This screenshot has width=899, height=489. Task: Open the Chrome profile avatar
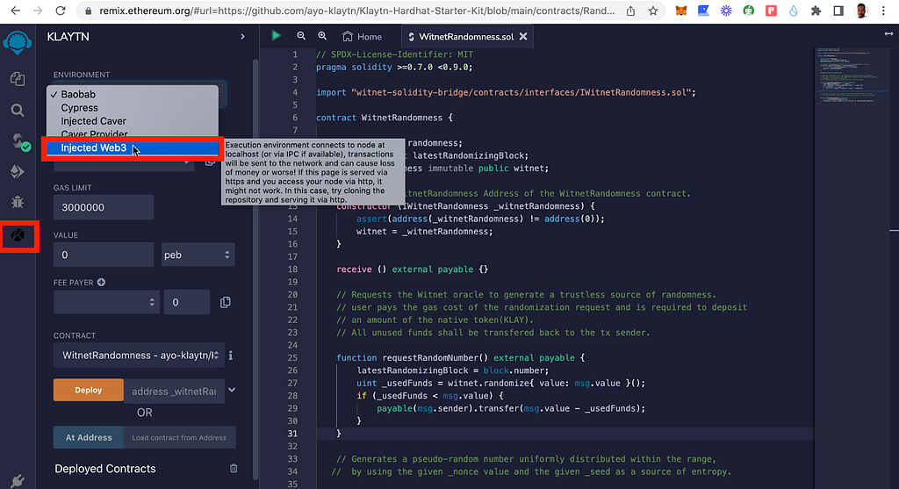tap(860, 11)
